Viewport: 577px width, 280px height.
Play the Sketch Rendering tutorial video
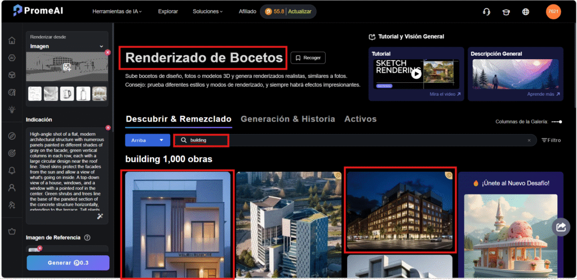(x=416, y=73)
